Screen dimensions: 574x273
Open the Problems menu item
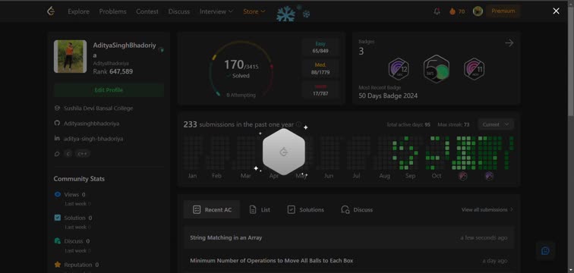112,11
